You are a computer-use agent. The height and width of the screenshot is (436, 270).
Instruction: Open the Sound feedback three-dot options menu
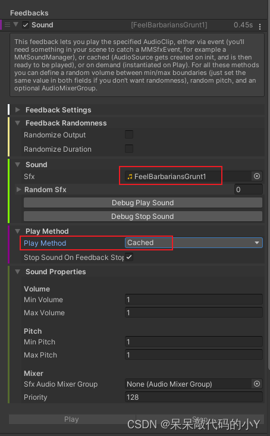pos(260,26)
